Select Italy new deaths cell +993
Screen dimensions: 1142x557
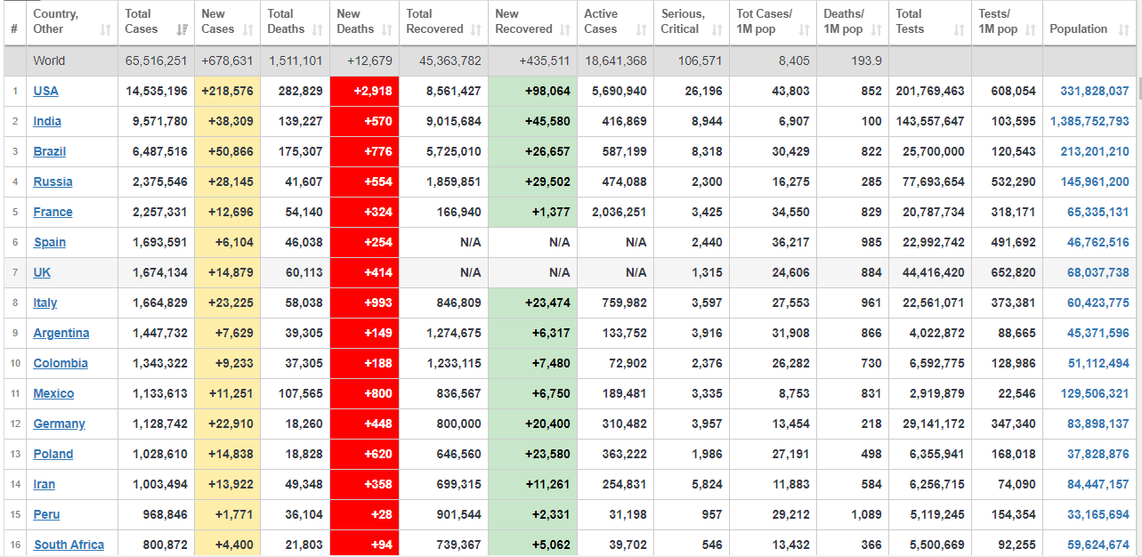point(364,303)
